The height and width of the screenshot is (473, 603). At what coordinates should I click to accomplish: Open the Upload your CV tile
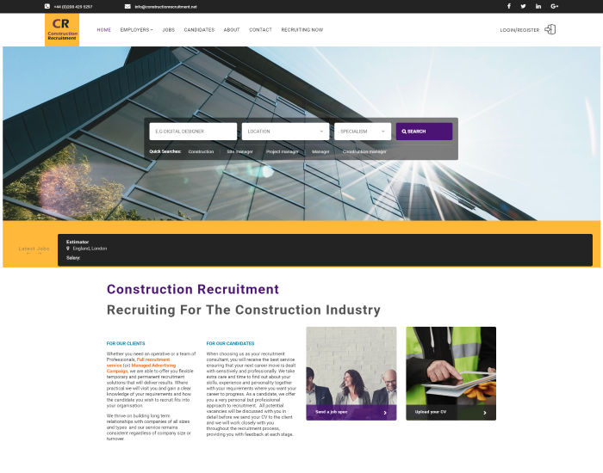point(451,412)
